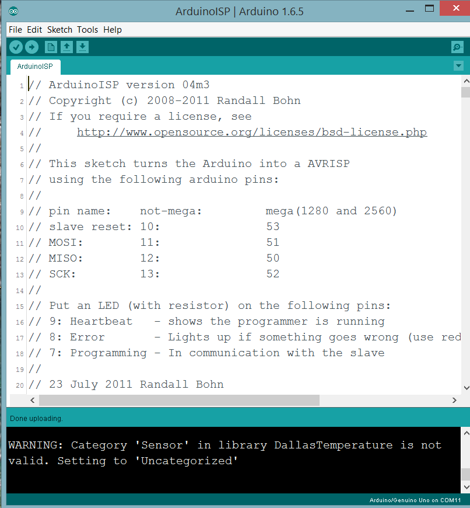Open the Help menu
The height and width of the screenshot is (508, 470).
coord(112,30)
